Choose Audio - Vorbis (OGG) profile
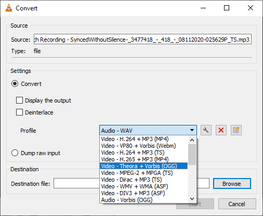Viewport: 263px width, 216px height. [x=143, y=200]
